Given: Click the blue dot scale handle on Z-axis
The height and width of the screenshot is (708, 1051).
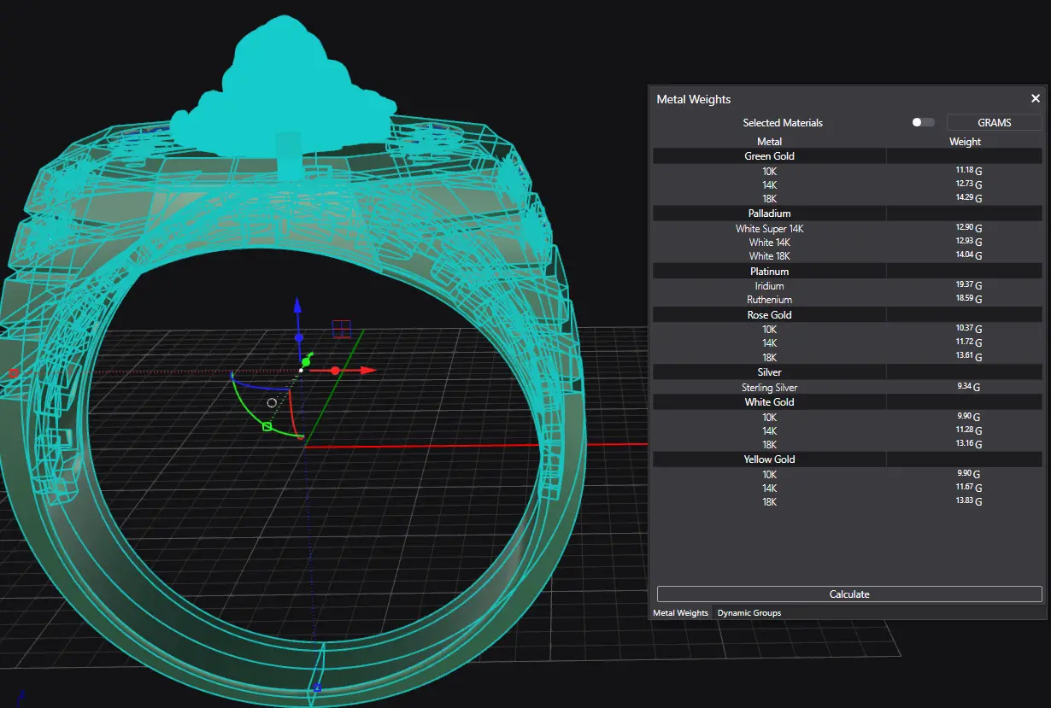Looking at the screenshot, I should (x=298, y=338).
